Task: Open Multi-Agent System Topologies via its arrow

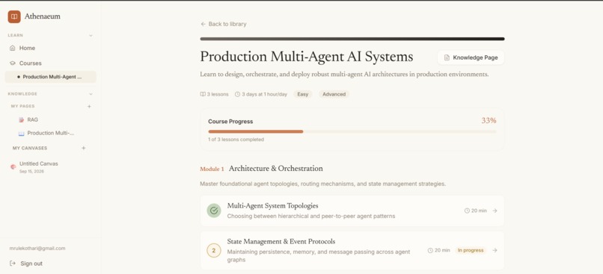Action: (495, 211)
